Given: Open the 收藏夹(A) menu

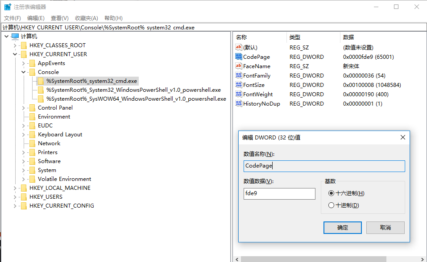Looking at the screenshot, I should 86,18.
